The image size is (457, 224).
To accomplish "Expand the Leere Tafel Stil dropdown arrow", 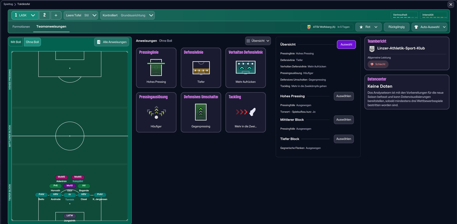I will (x=95, y=16).
